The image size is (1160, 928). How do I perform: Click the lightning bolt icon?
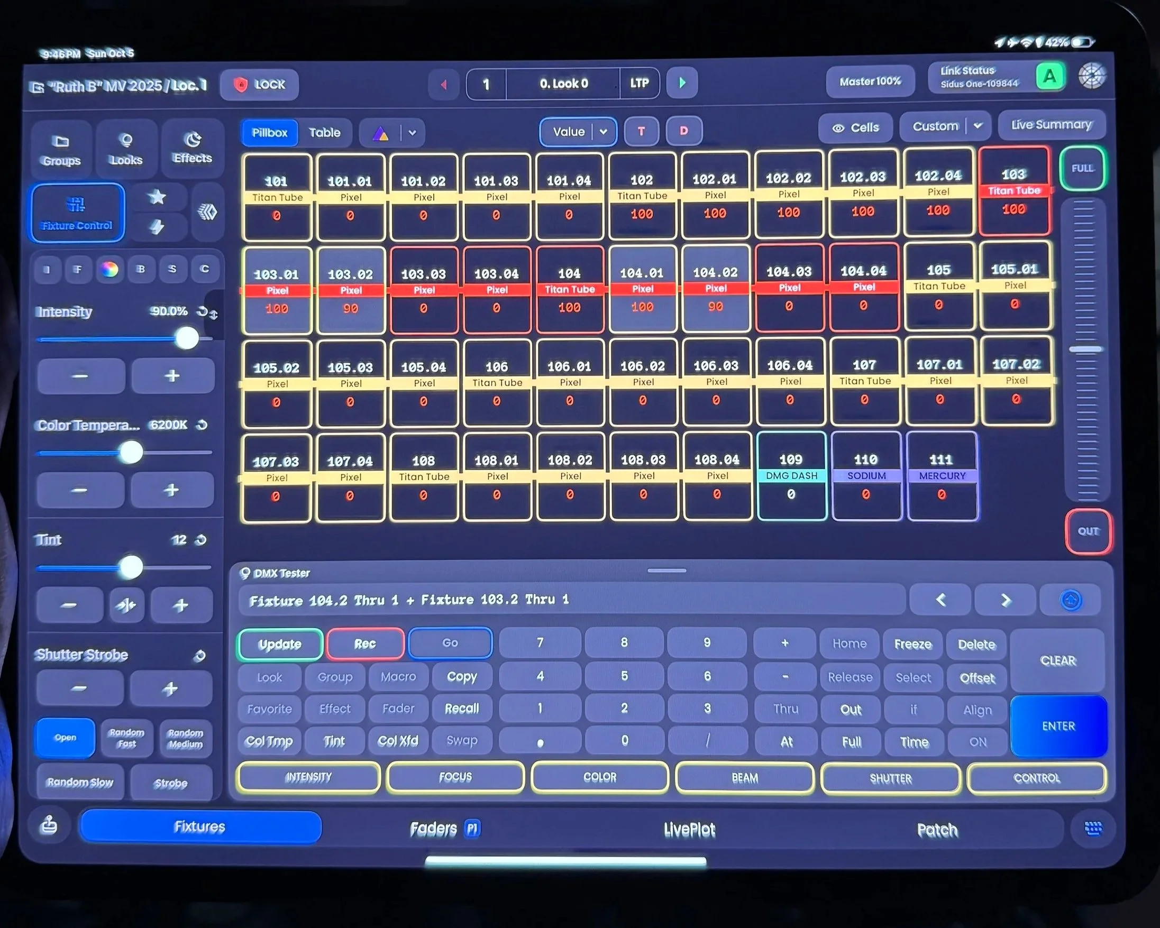point(157,227)
